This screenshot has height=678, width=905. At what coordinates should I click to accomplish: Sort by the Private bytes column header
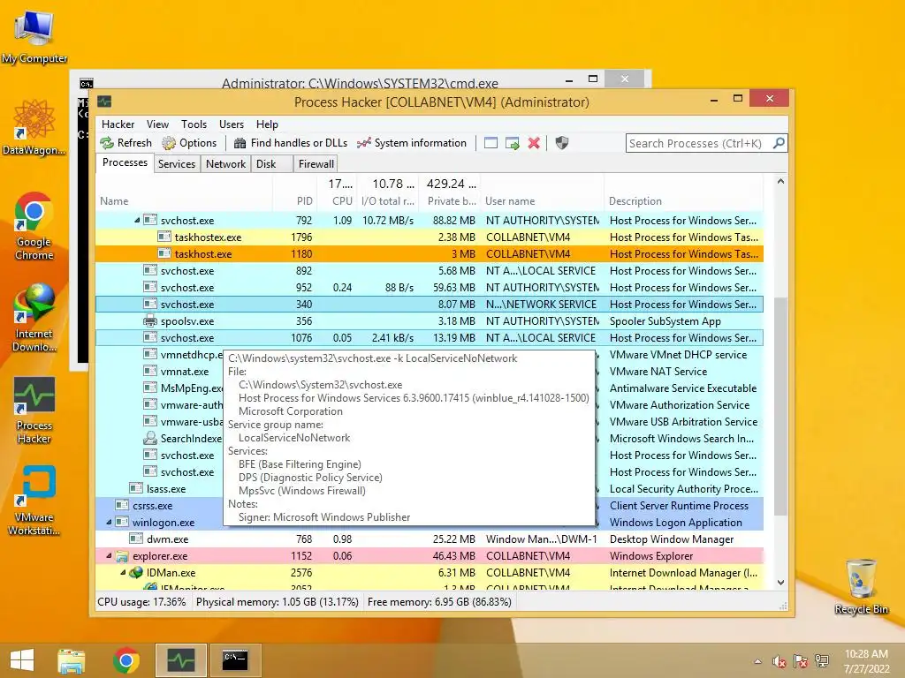451,201
